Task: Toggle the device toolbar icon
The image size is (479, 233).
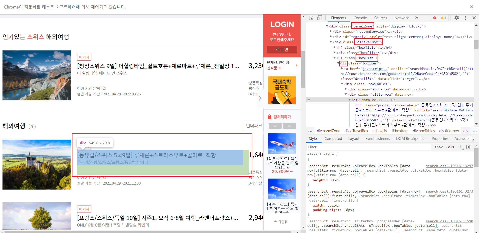Action: (x=320, y=18)
